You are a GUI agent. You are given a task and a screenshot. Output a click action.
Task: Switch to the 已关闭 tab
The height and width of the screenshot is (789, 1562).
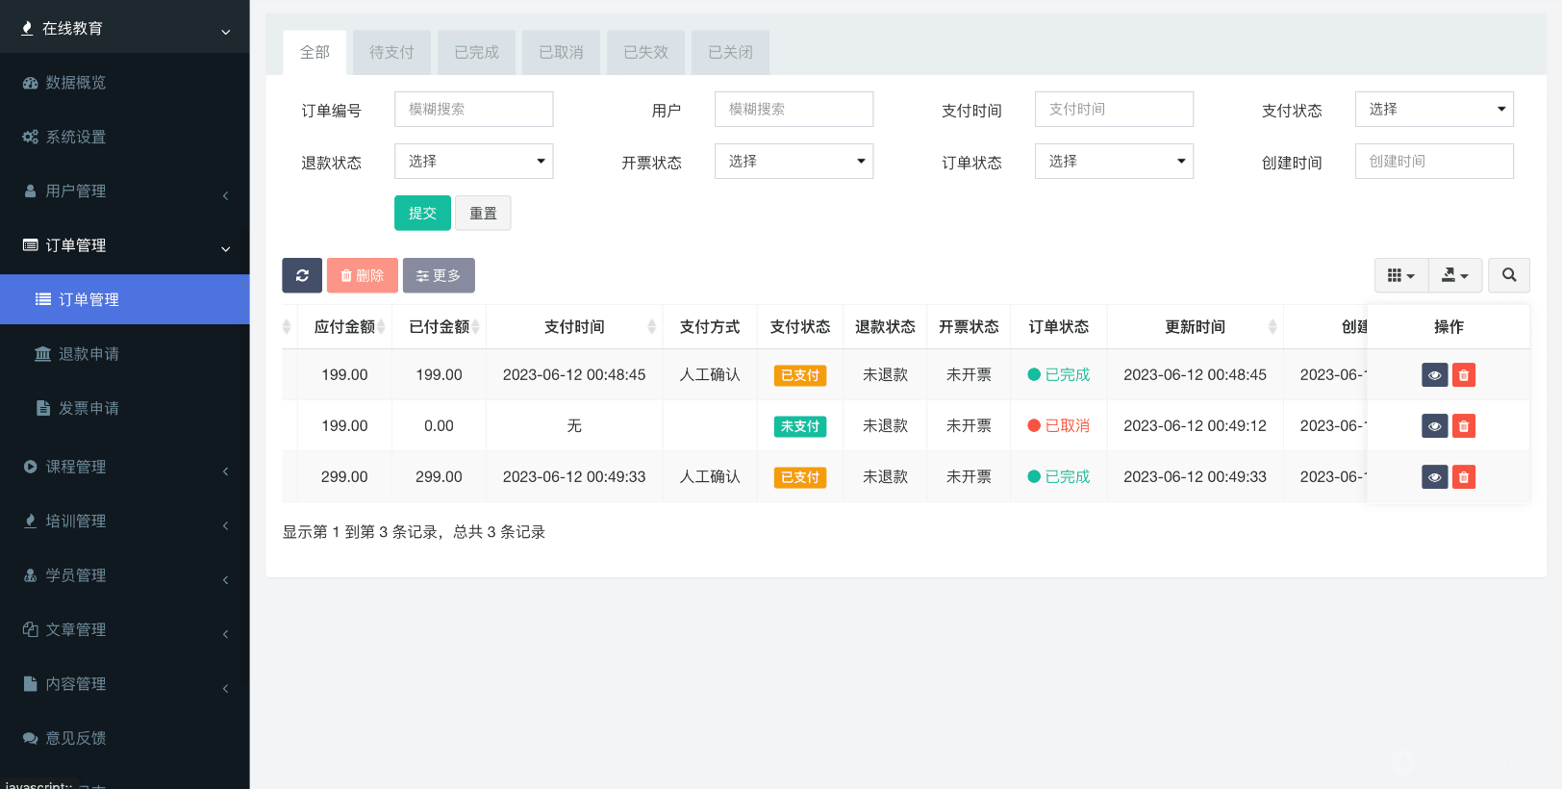pyautogui.click(x=730, y=52)
